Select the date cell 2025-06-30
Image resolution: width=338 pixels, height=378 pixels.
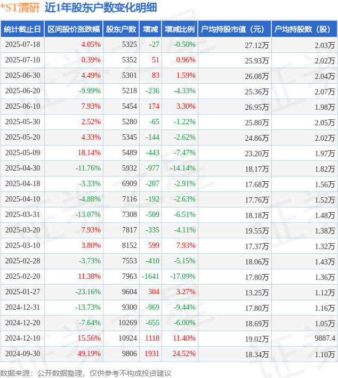click(23, 76)
